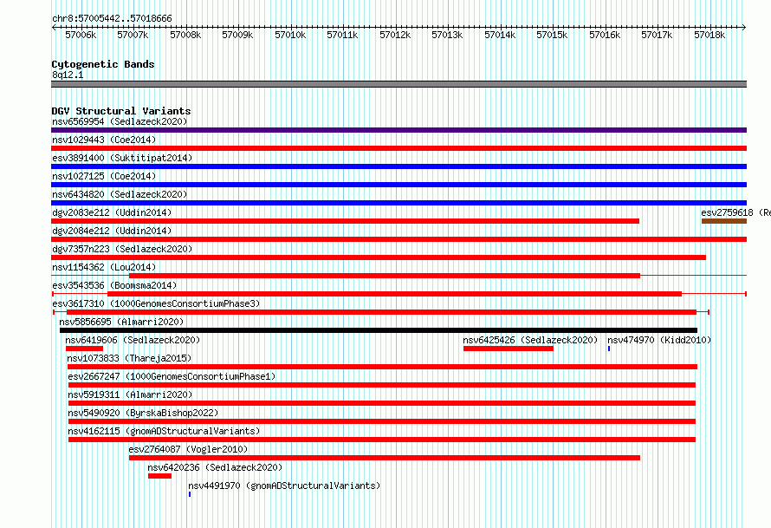Click the black nsv5856695 variant bar

(x=379, y=330)
